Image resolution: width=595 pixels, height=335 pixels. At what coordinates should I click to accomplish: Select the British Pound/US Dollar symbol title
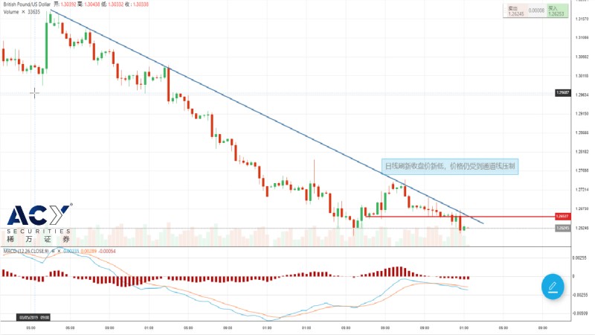coord(27,4)
